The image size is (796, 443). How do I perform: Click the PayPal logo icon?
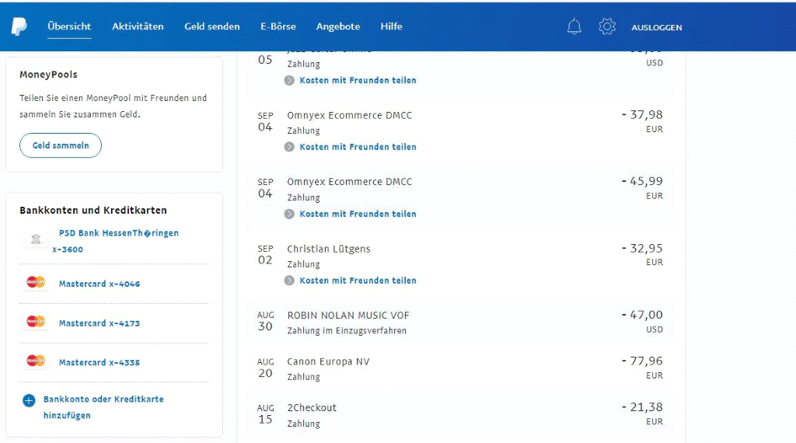tap(19, 26)
